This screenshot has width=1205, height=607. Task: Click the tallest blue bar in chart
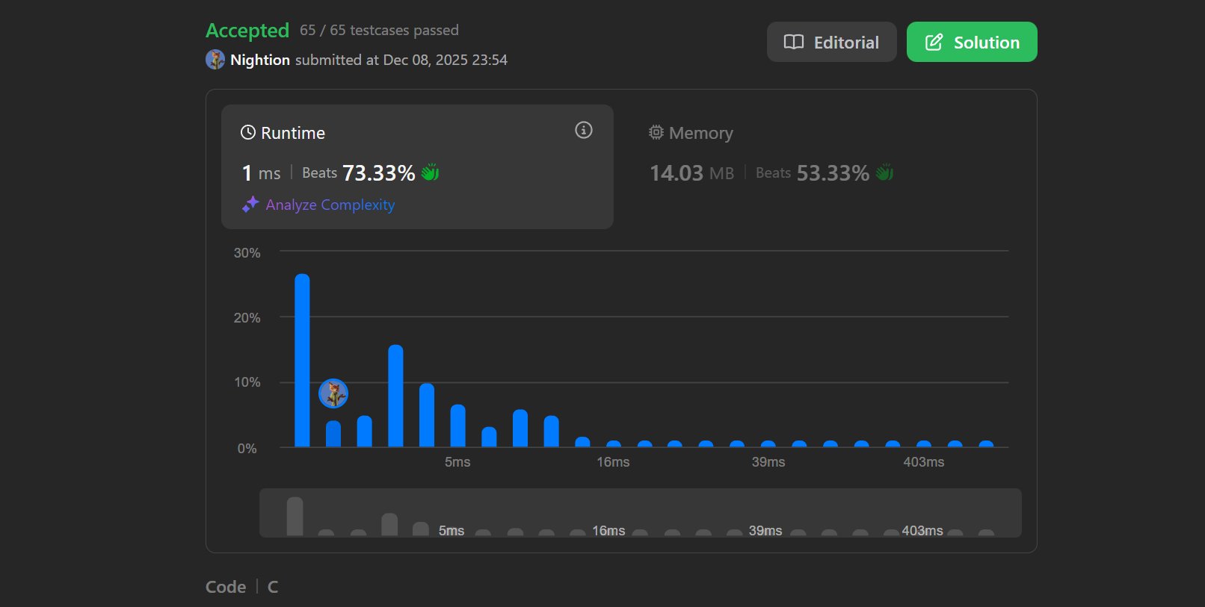[x=302, y=361]
